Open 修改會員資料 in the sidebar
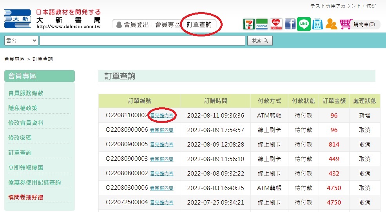 click(x=25, y=123)
